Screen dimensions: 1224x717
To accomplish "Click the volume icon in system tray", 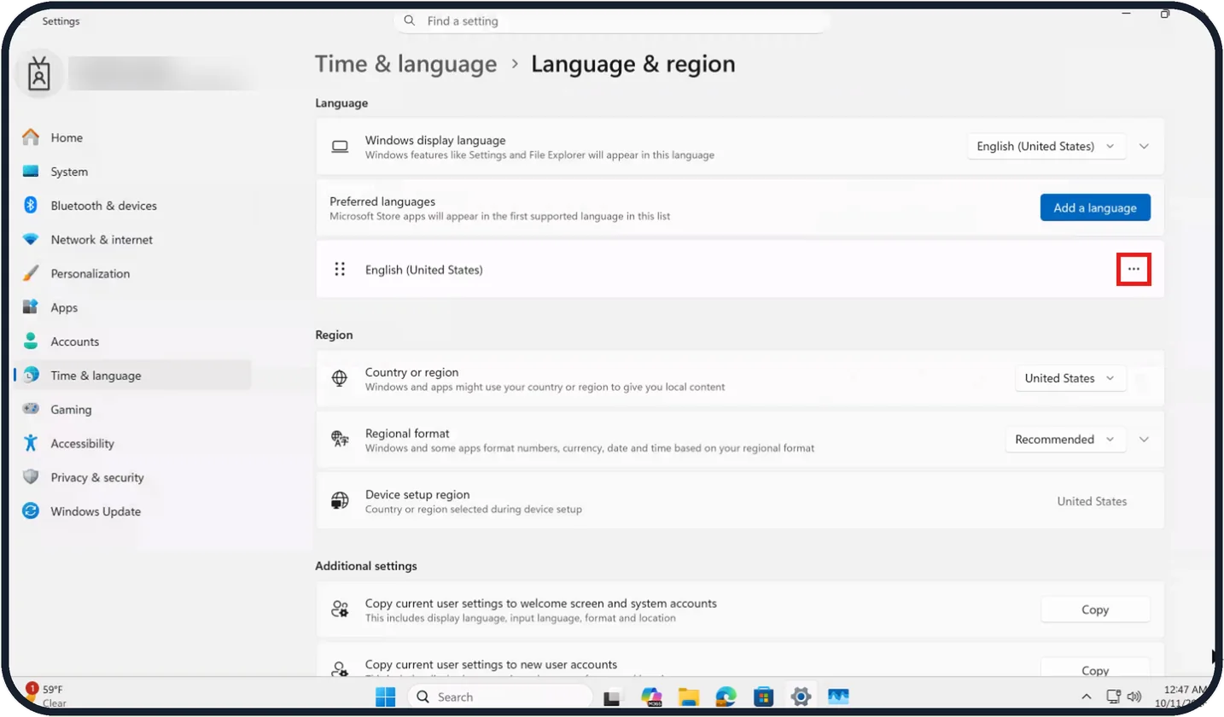I will [x=1134, y=697].
